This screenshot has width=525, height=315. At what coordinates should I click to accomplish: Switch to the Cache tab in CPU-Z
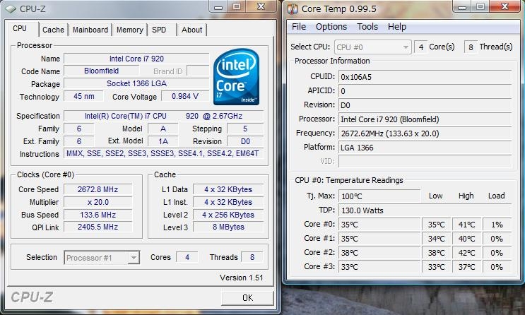click(53, 30)
